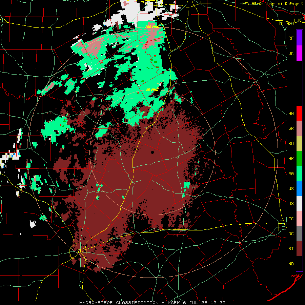
Task: Click the ND legend label
Action: coord(291,264)
